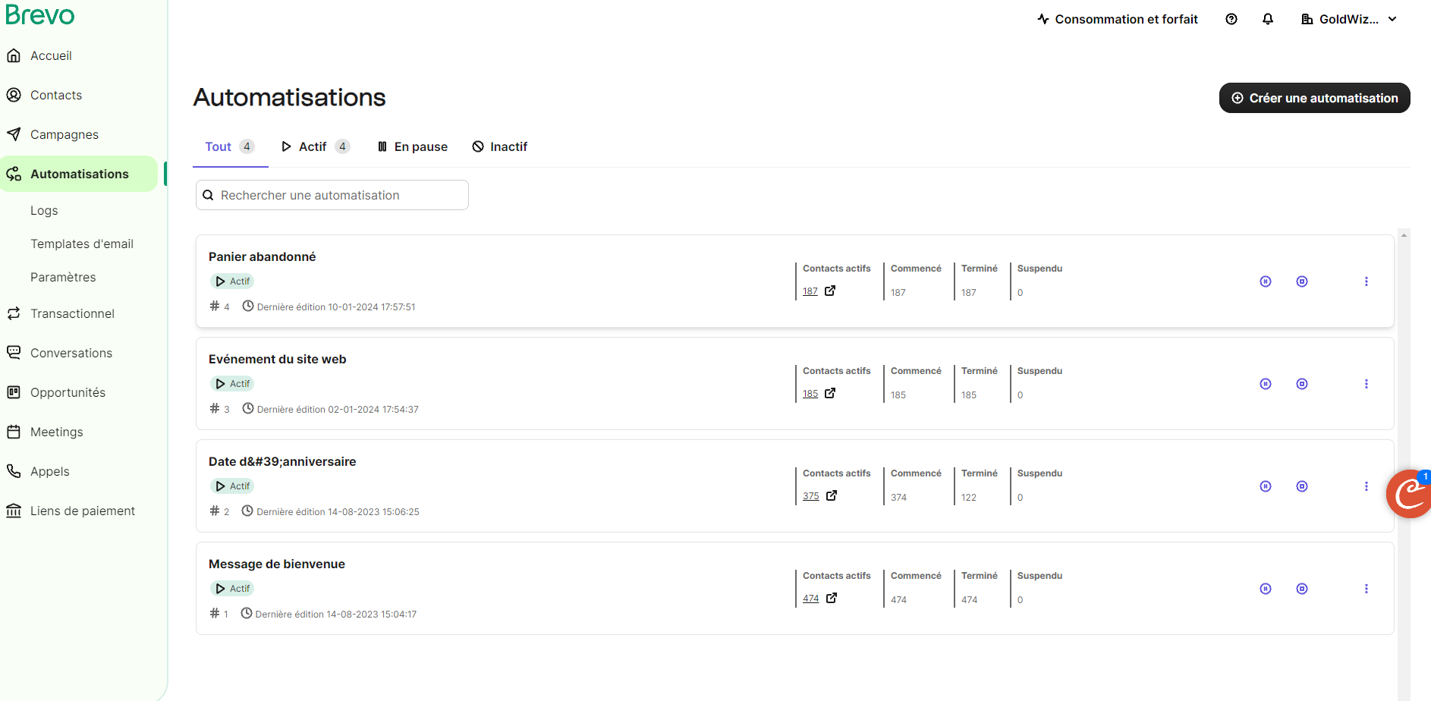This screenshot has height=701, width=1431.
Task: Open Consommation et forfait
Action: (x=1118, y=19)
